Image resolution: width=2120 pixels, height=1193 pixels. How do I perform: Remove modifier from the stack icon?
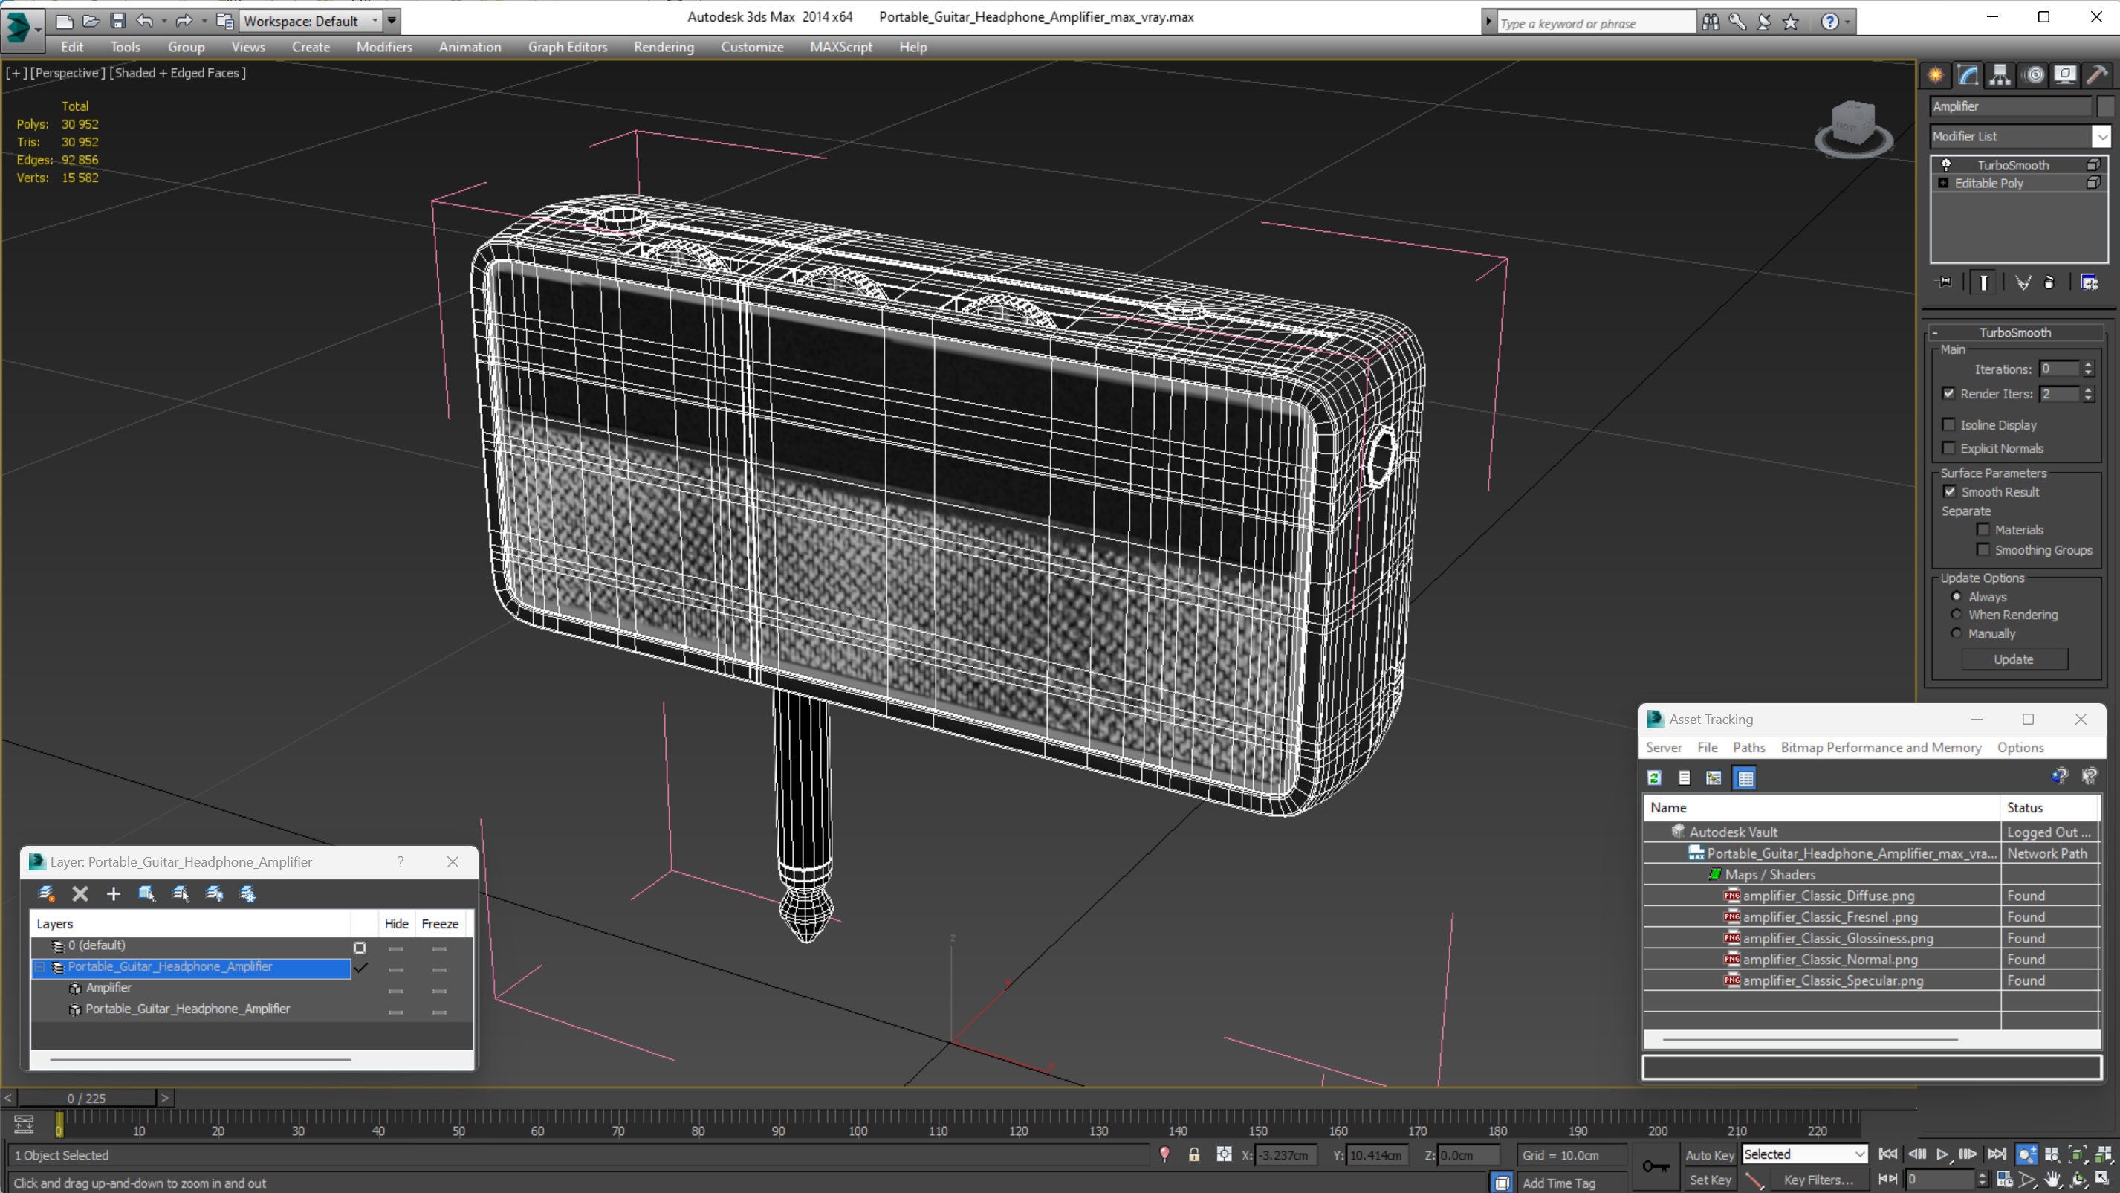pyautogui.click(x=2049, y=282)
